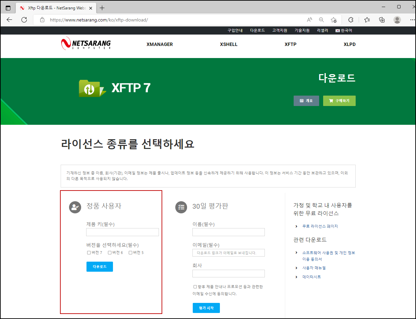Open a new browser tab with the plus button

pyautogui.click(x=102, y=8)
